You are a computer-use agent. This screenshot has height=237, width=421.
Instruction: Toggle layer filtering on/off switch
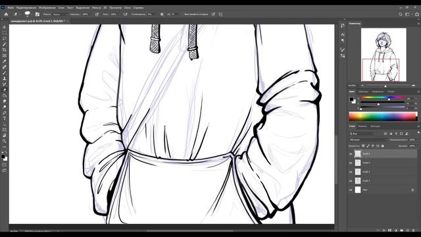pos(418,133)
